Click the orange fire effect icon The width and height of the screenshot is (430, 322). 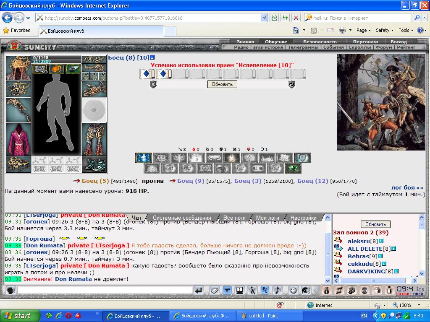pyautogui.click(x=56, y=69)
